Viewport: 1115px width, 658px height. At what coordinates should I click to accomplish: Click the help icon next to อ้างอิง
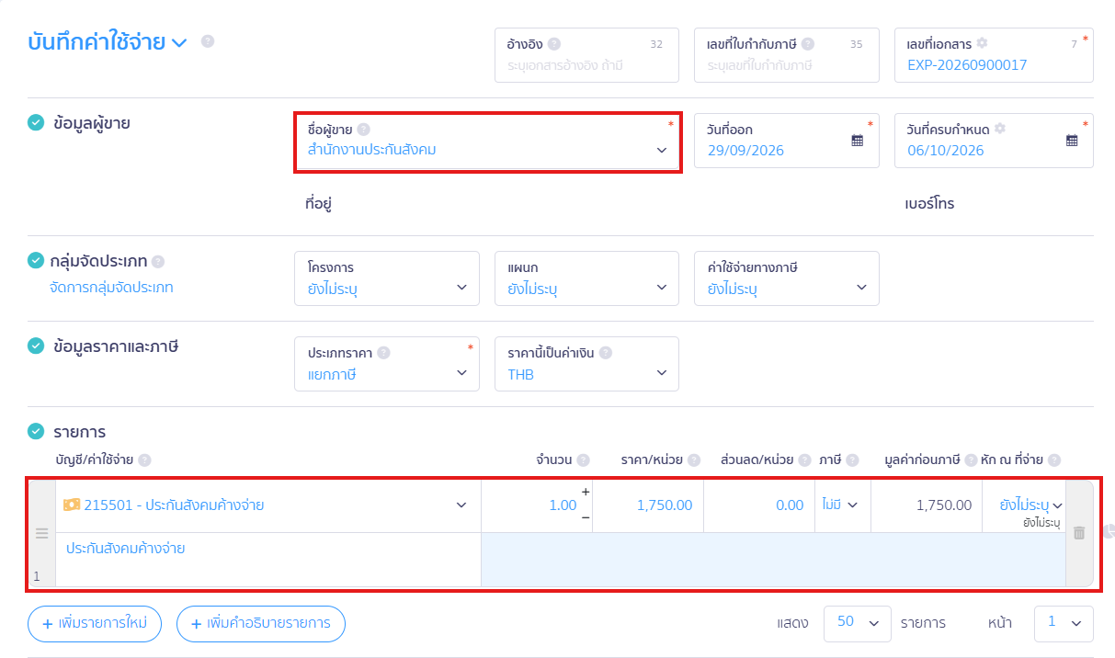tap(554, 44)
